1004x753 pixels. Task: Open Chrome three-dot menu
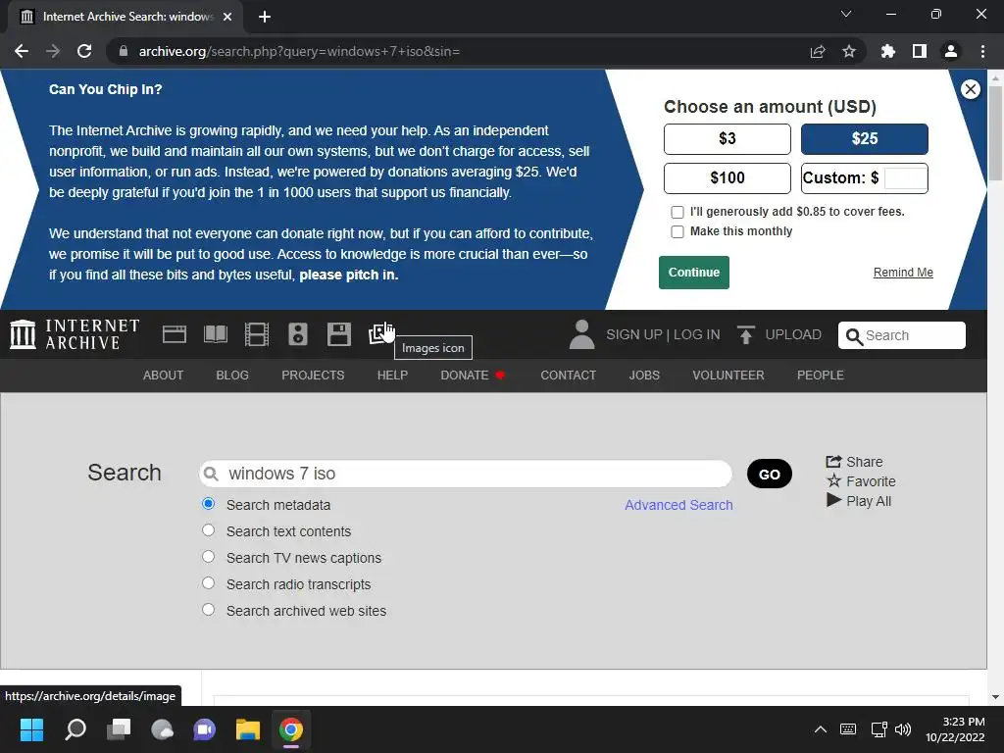(982, 51)
